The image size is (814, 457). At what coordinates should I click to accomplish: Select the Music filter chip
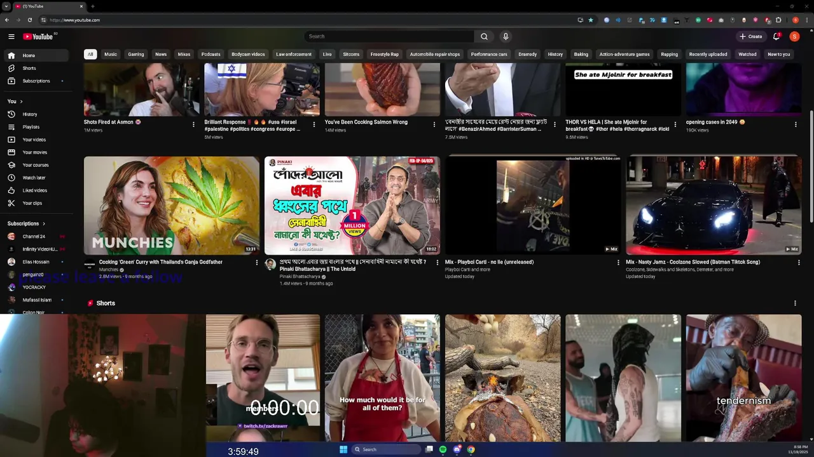pyautogui.click(x=111, y=55)
